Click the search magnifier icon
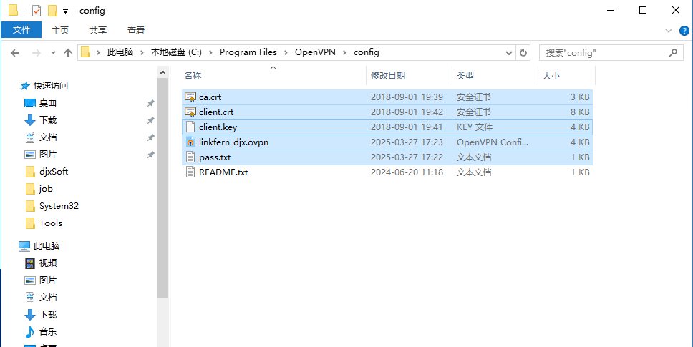Viewport: 693px width, 347px height. click(x=673, y=52)
